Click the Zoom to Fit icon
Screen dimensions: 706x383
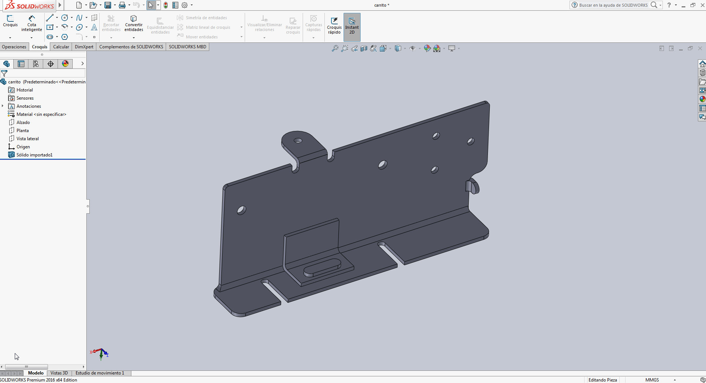tap(335, 48)
